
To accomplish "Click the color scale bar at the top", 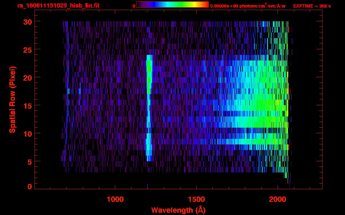I will tap(172, 5).
